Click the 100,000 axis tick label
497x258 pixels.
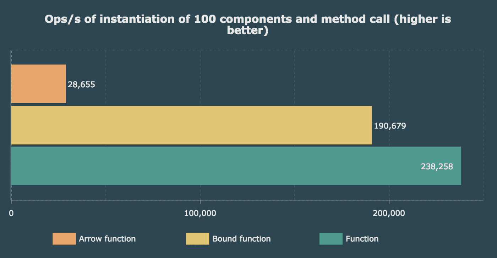tap(200, 213)
